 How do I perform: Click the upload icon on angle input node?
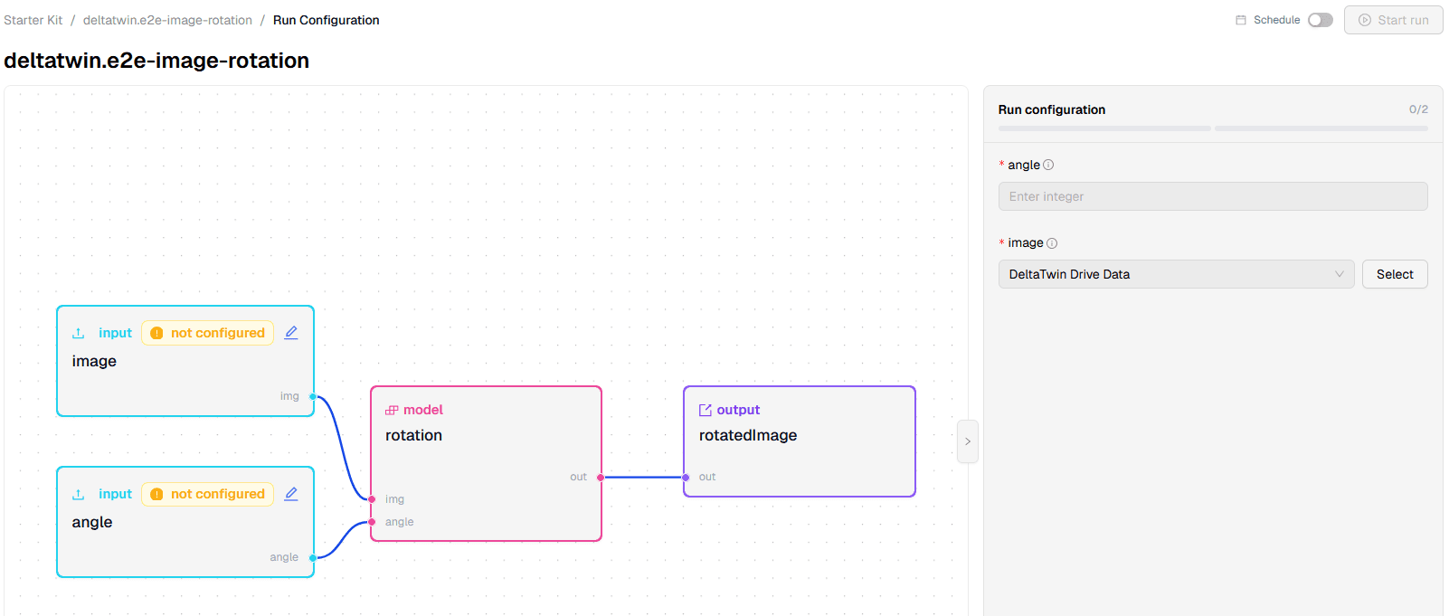(79, 494)
